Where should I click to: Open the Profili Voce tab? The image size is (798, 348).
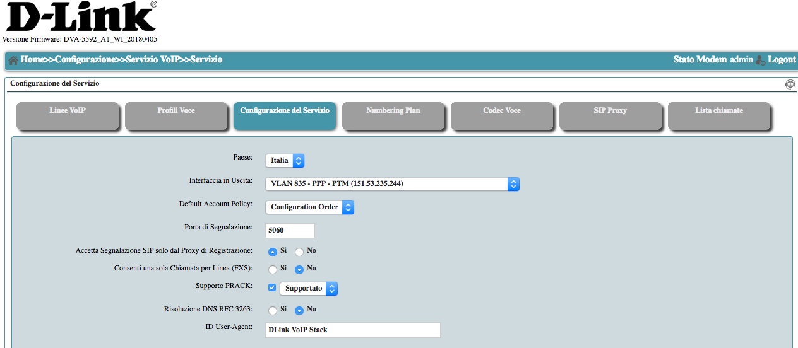coord(176,115)
